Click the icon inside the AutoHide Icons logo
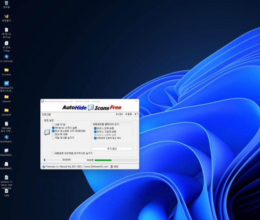This screenshot has width=260, height=220. pyautogui.click(x=91, y=108)
